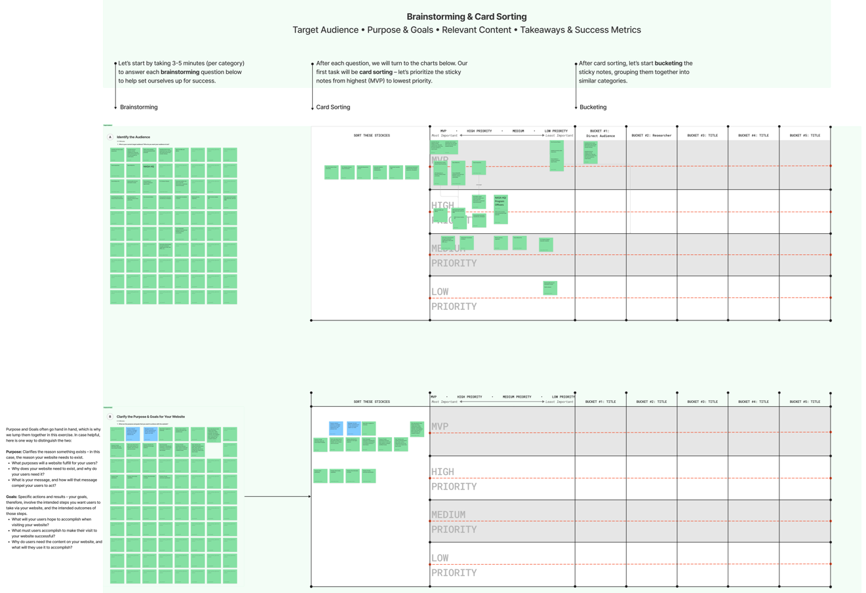Select the "NASA HQ" sticky note

pyautogui.click(x=149, y=166)
